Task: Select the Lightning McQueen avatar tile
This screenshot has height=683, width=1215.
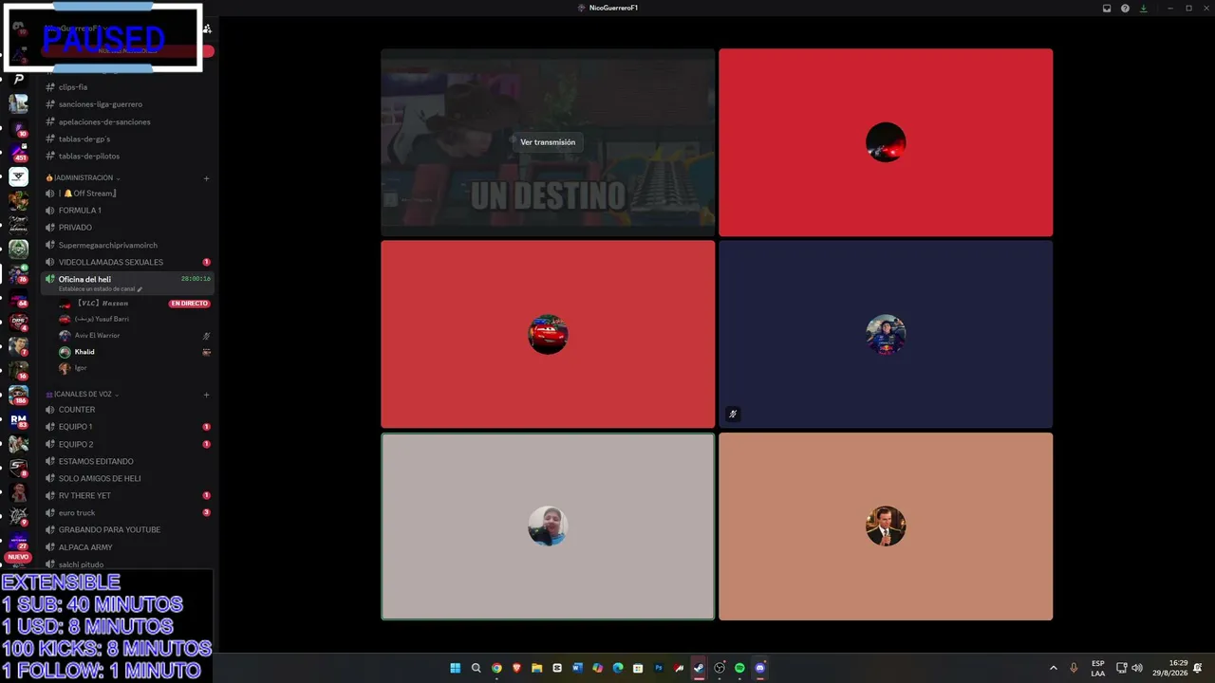Action: (548, 334)
